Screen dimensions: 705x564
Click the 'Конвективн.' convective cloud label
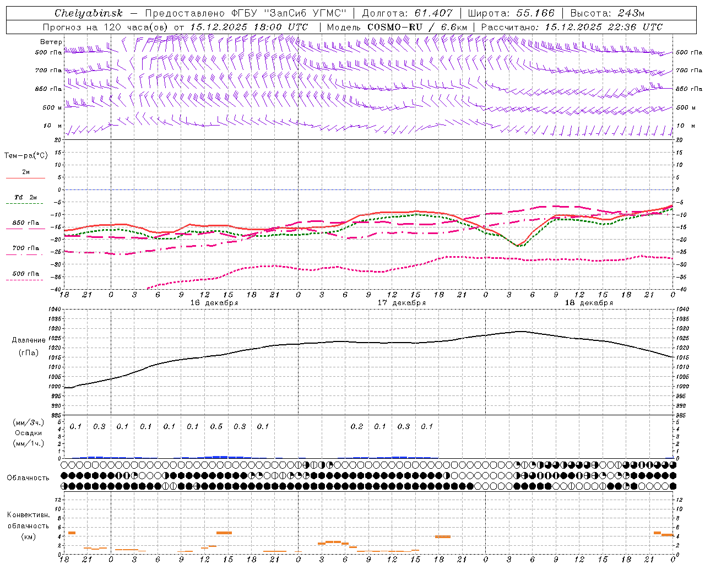click(x=28, y=515)
